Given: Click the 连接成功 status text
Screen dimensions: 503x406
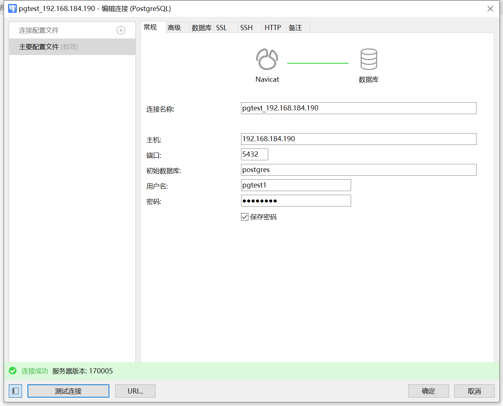Looking at the screenshot, I should point(34,371).
